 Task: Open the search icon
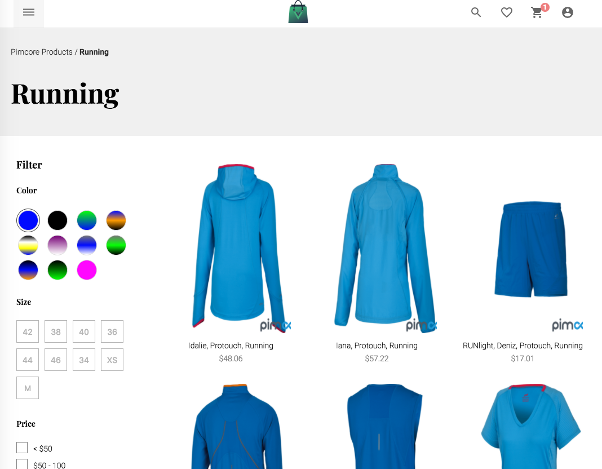coord(476,12)
